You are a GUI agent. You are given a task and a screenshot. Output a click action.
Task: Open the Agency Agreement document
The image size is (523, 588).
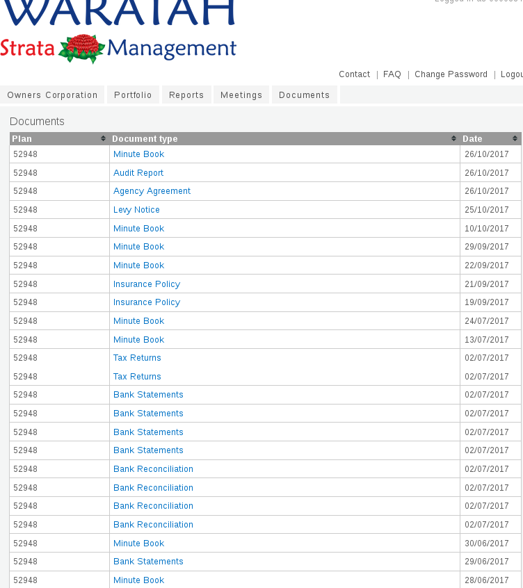[152, 191]
